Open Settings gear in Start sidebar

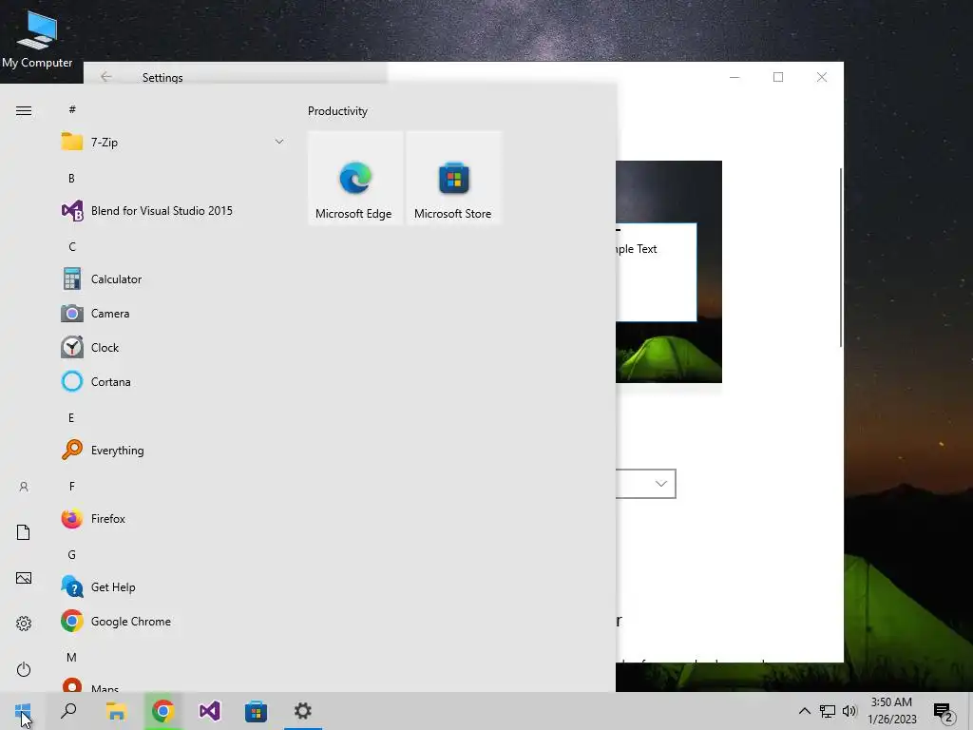24,624
